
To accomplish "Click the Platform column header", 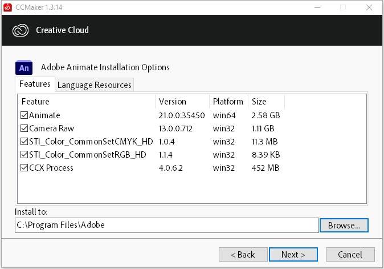I will (x=228, y=102).
